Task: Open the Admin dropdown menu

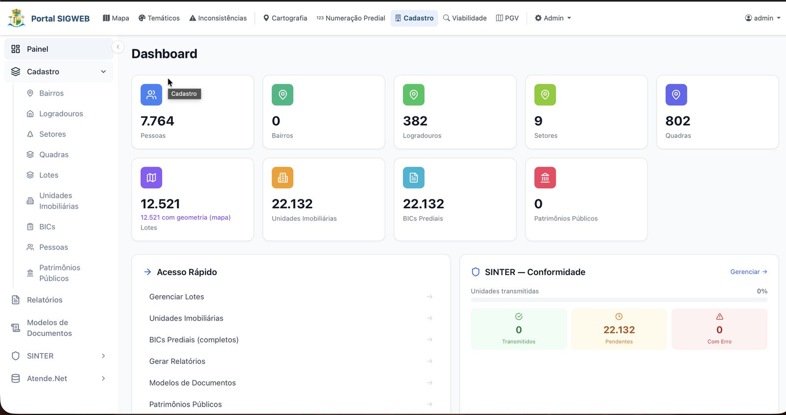Action: pos(553,18)
